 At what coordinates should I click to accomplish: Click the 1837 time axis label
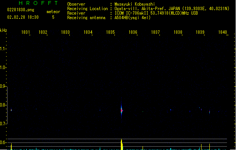click(x=155, y=32)
